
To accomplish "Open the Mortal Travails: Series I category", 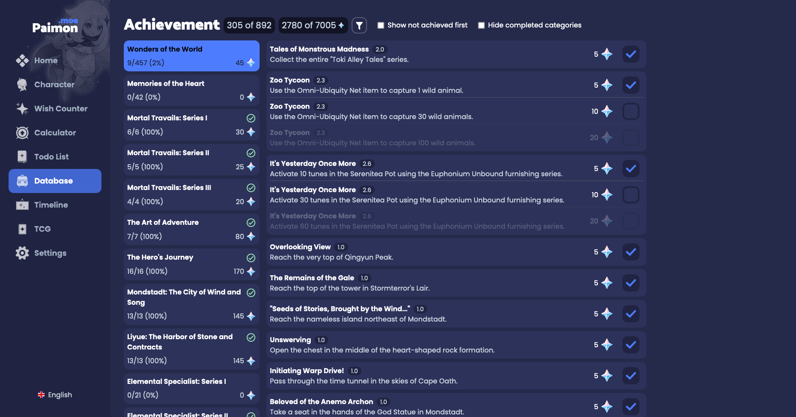I will 191,125.
